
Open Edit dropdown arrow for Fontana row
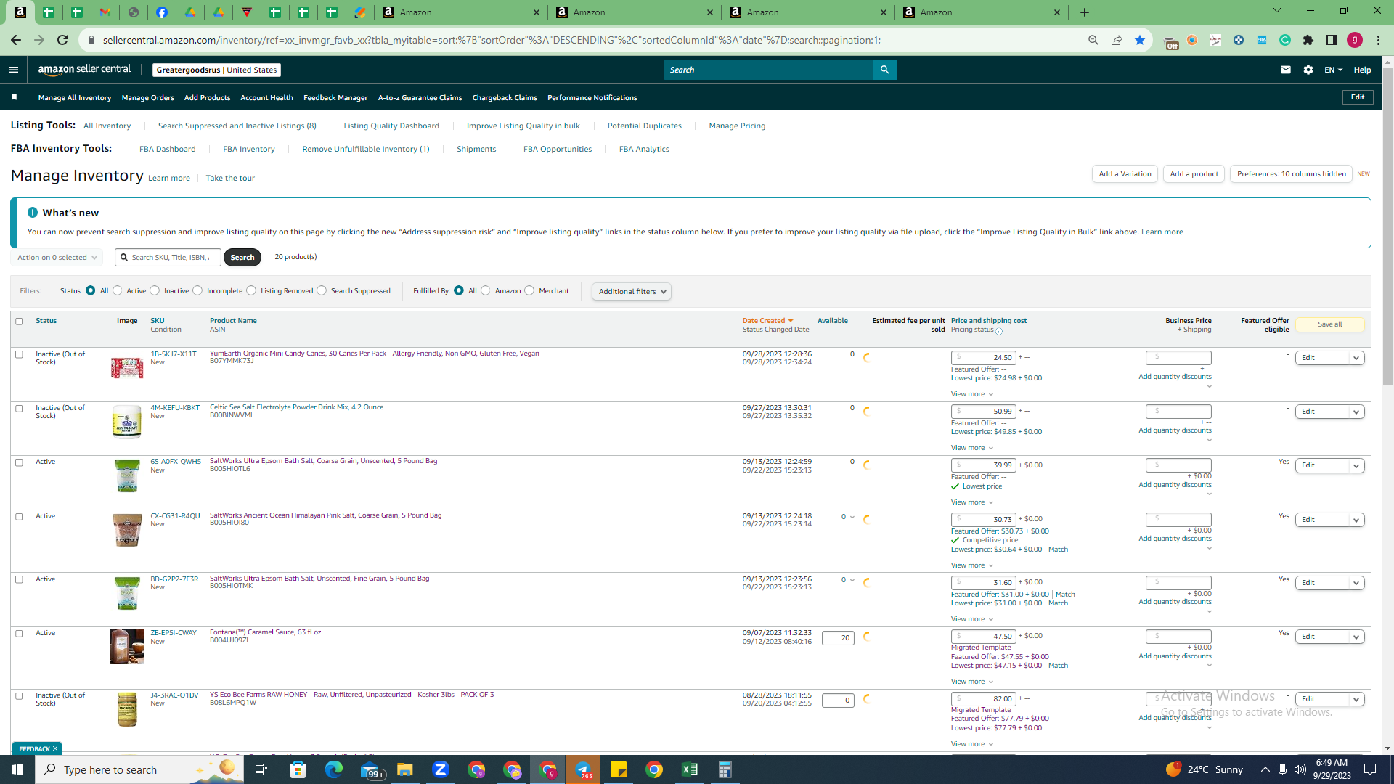[x=1356, y=637]
